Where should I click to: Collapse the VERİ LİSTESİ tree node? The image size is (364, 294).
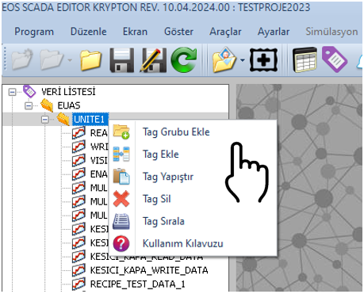[12, 92]
